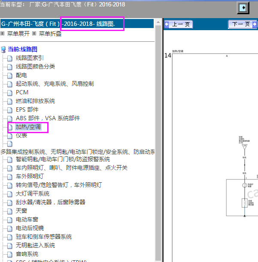Go to previous page with 上一页

(179, 25)
